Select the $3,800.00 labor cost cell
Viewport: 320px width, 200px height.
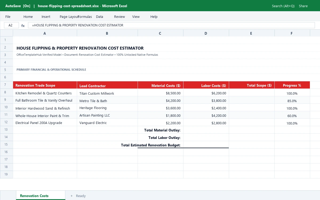click(206, 100)
